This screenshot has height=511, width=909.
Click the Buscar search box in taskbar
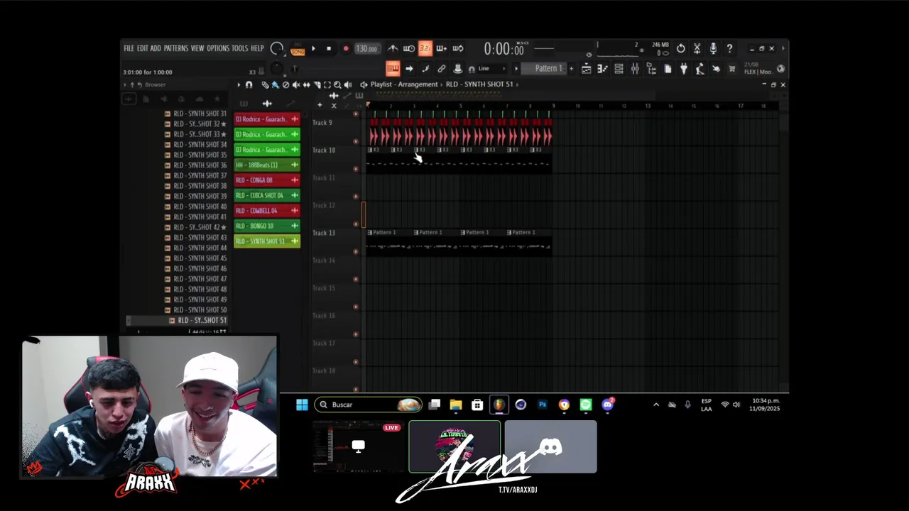369,405
